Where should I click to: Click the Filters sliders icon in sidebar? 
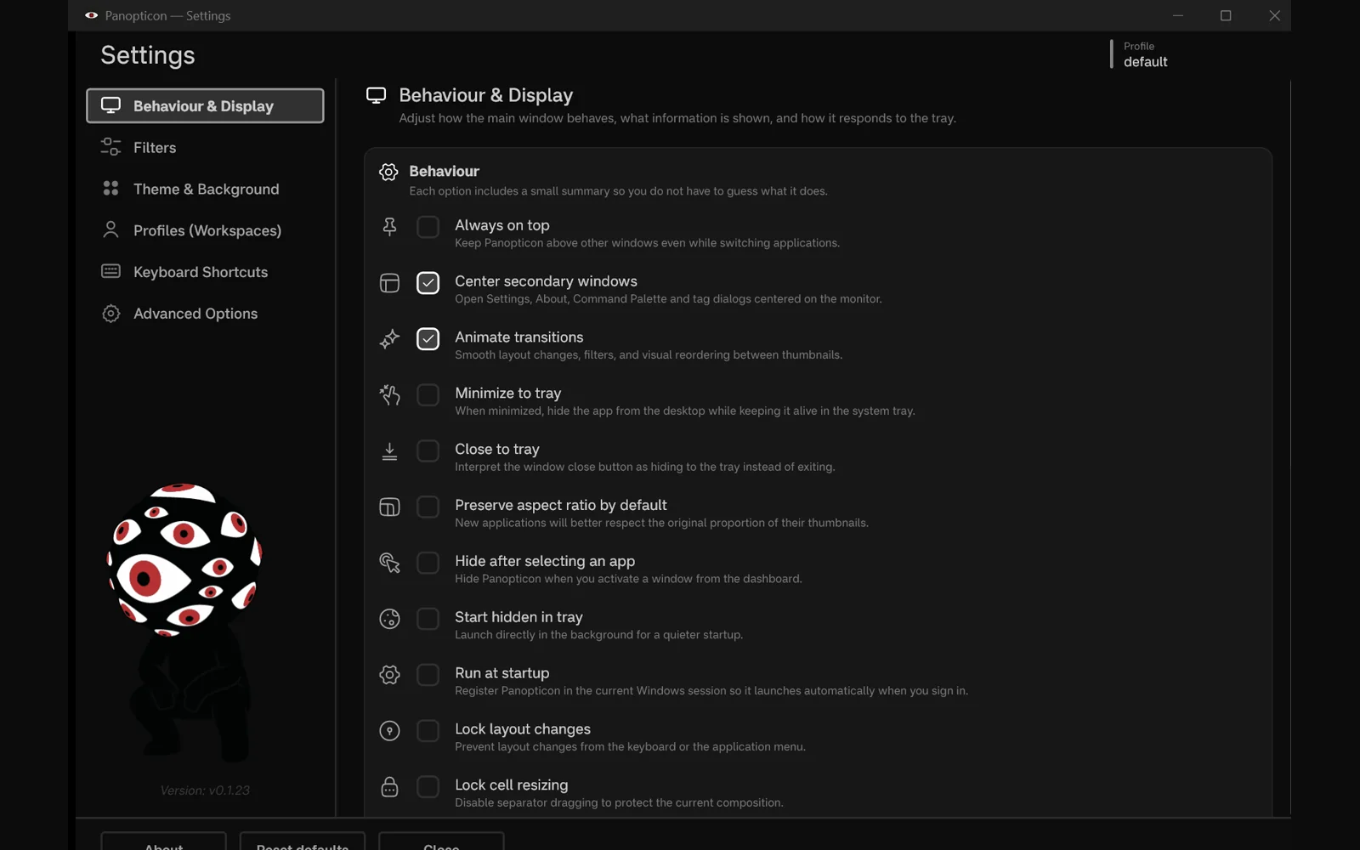(x=110, y=147)
